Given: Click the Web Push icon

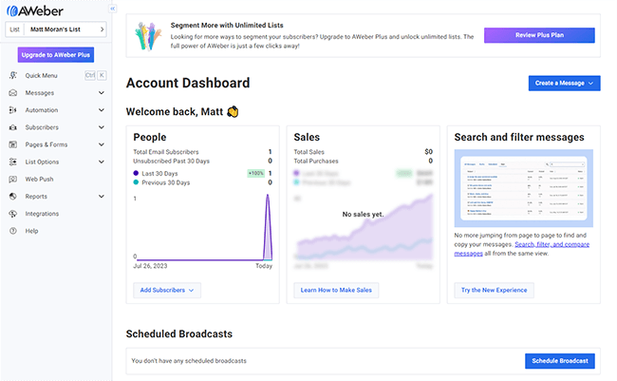Looking at the screenshot, I should (12, 179).
